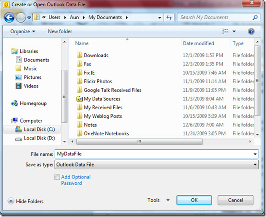Open the Save as type dropdown
The height and width of the screenshot is (217, 266).
coord(157,165)
